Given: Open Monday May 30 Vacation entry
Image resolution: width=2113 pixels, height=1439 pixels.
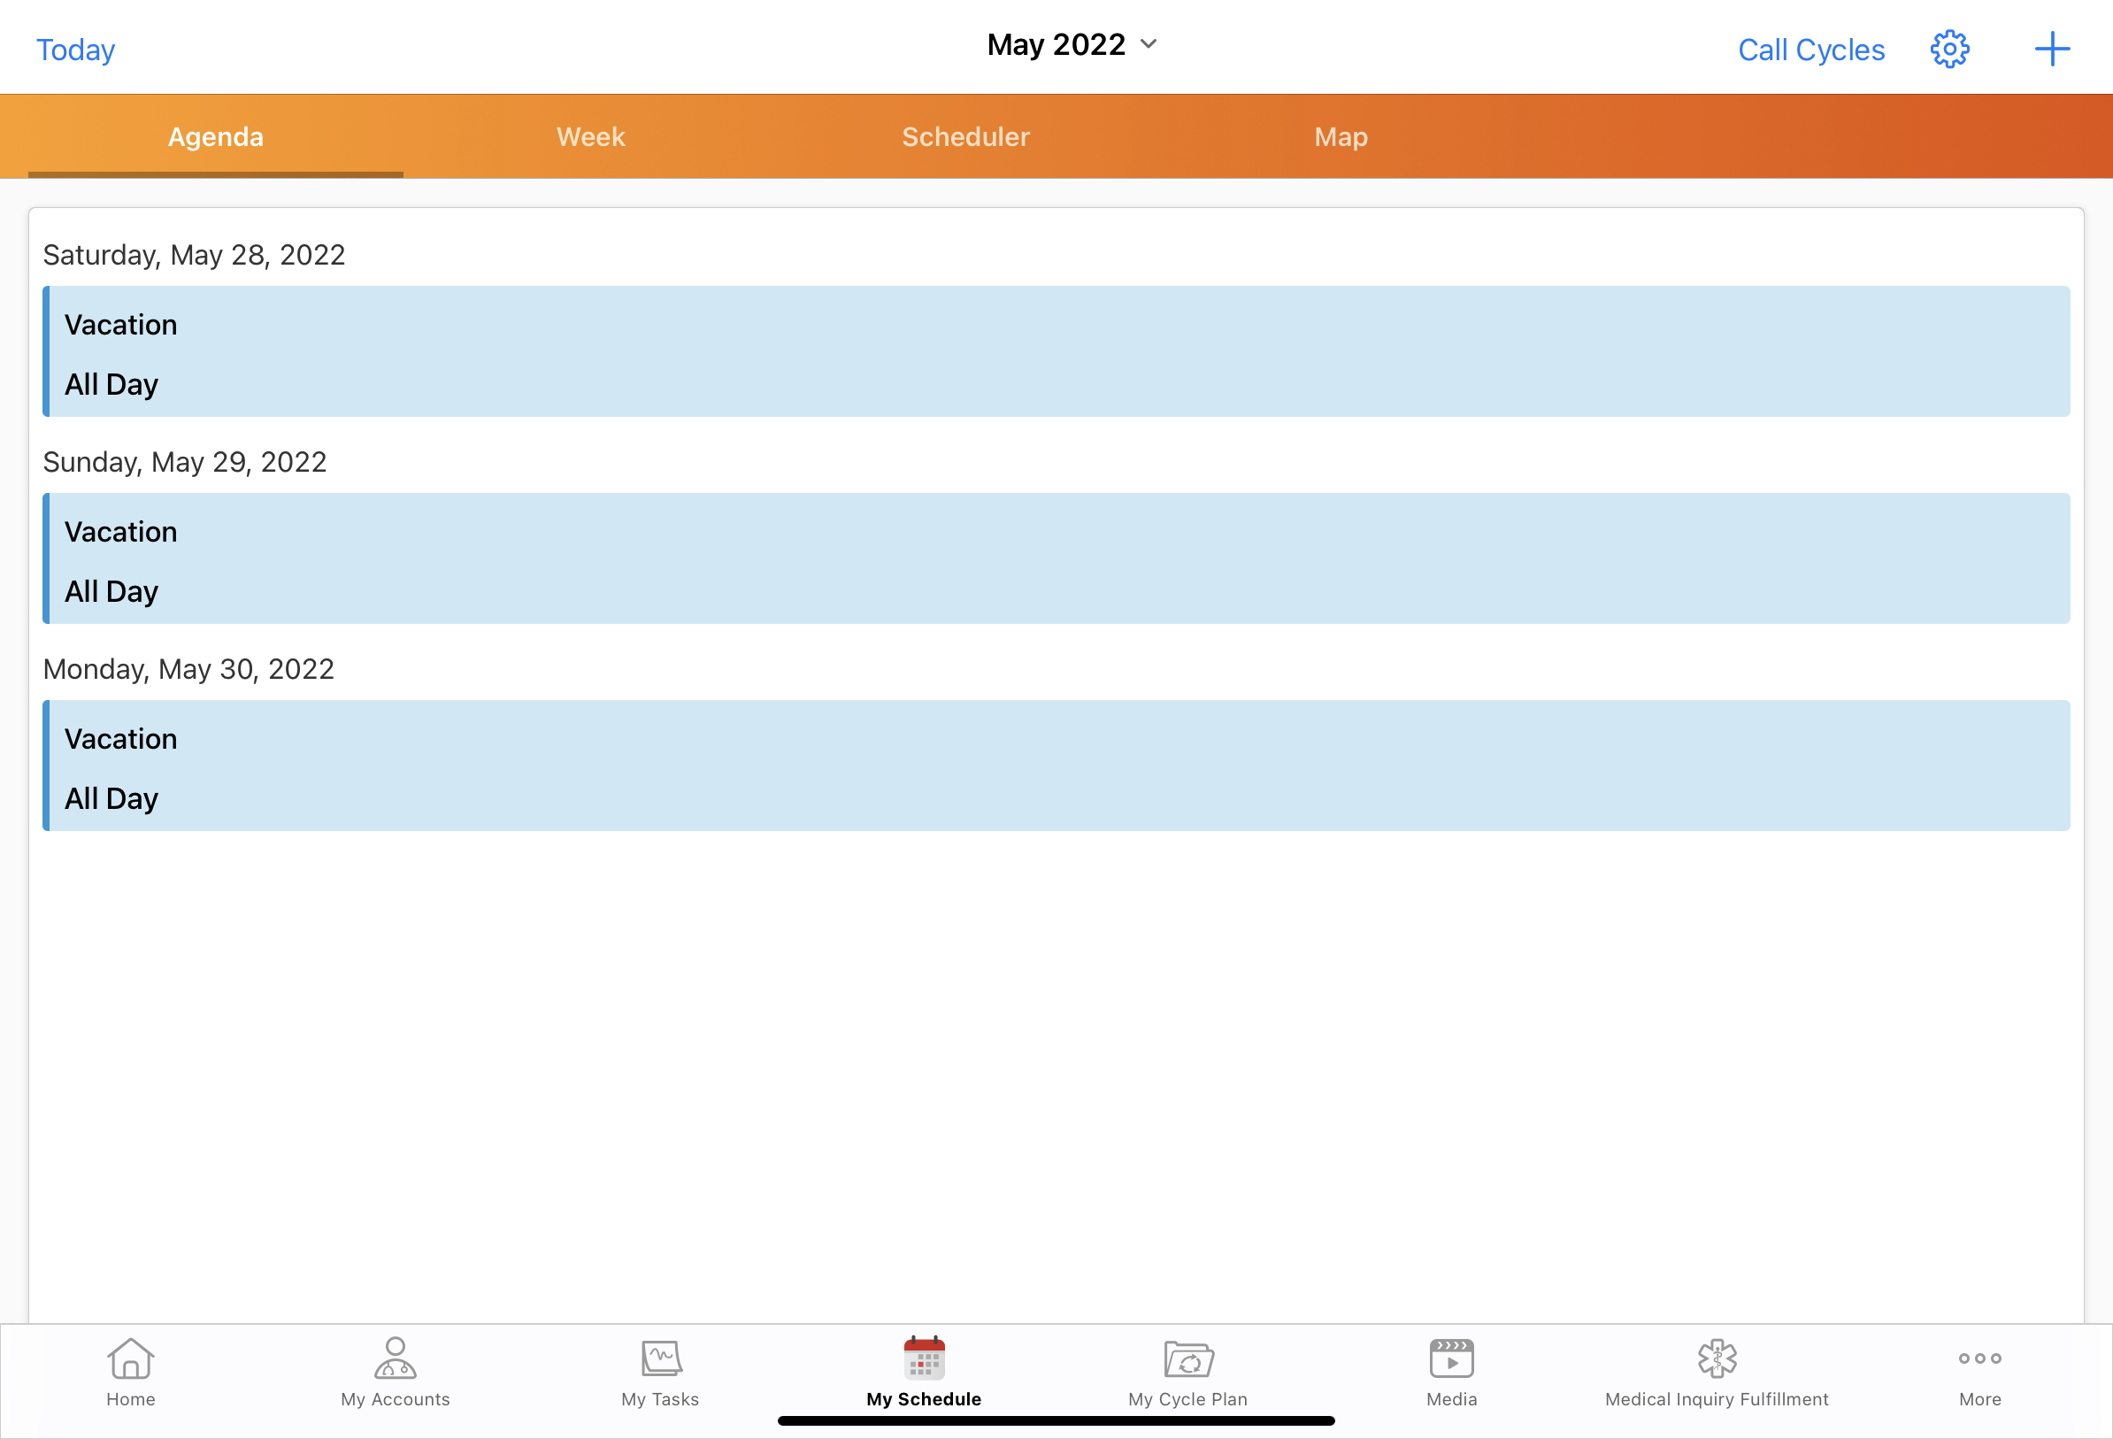Looking at the screenshot, I should [x=1056, y=766].
